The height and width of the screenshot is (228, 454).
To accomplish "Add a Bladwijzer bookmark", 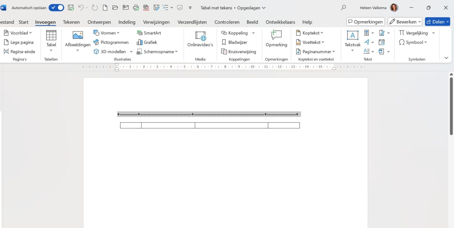I will coord(234,42).
